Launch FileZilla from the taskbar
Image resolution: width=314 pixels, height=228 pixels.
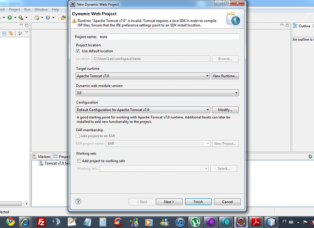coord(41,222)
